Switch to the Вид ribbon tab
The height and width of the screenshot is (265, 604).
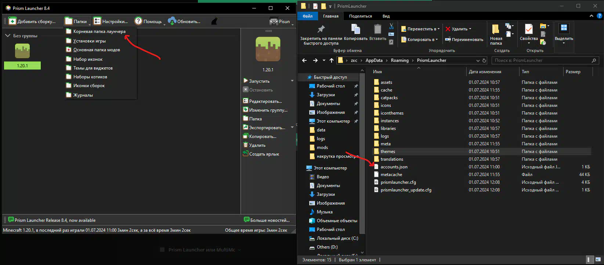[386, 16]
